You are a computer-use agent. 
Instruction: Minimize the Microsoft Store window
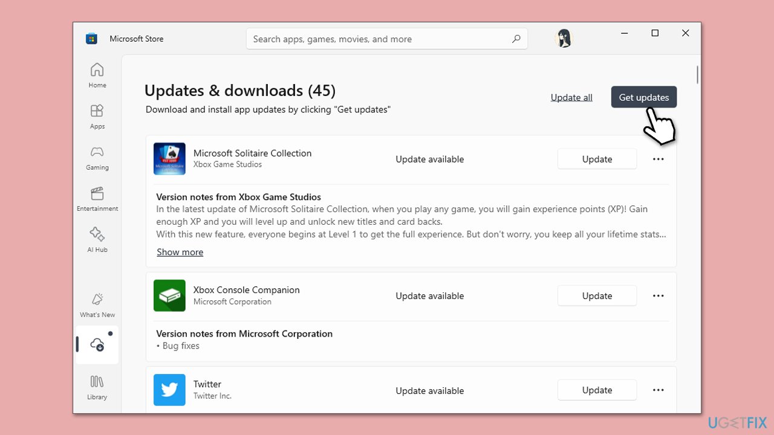click(x=624, y=33)
